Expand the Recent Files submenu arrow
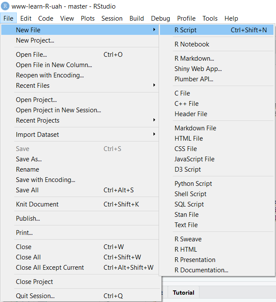The width and height of the screenshot is (276, 302). pyautogui.click(x=154, y=85)
